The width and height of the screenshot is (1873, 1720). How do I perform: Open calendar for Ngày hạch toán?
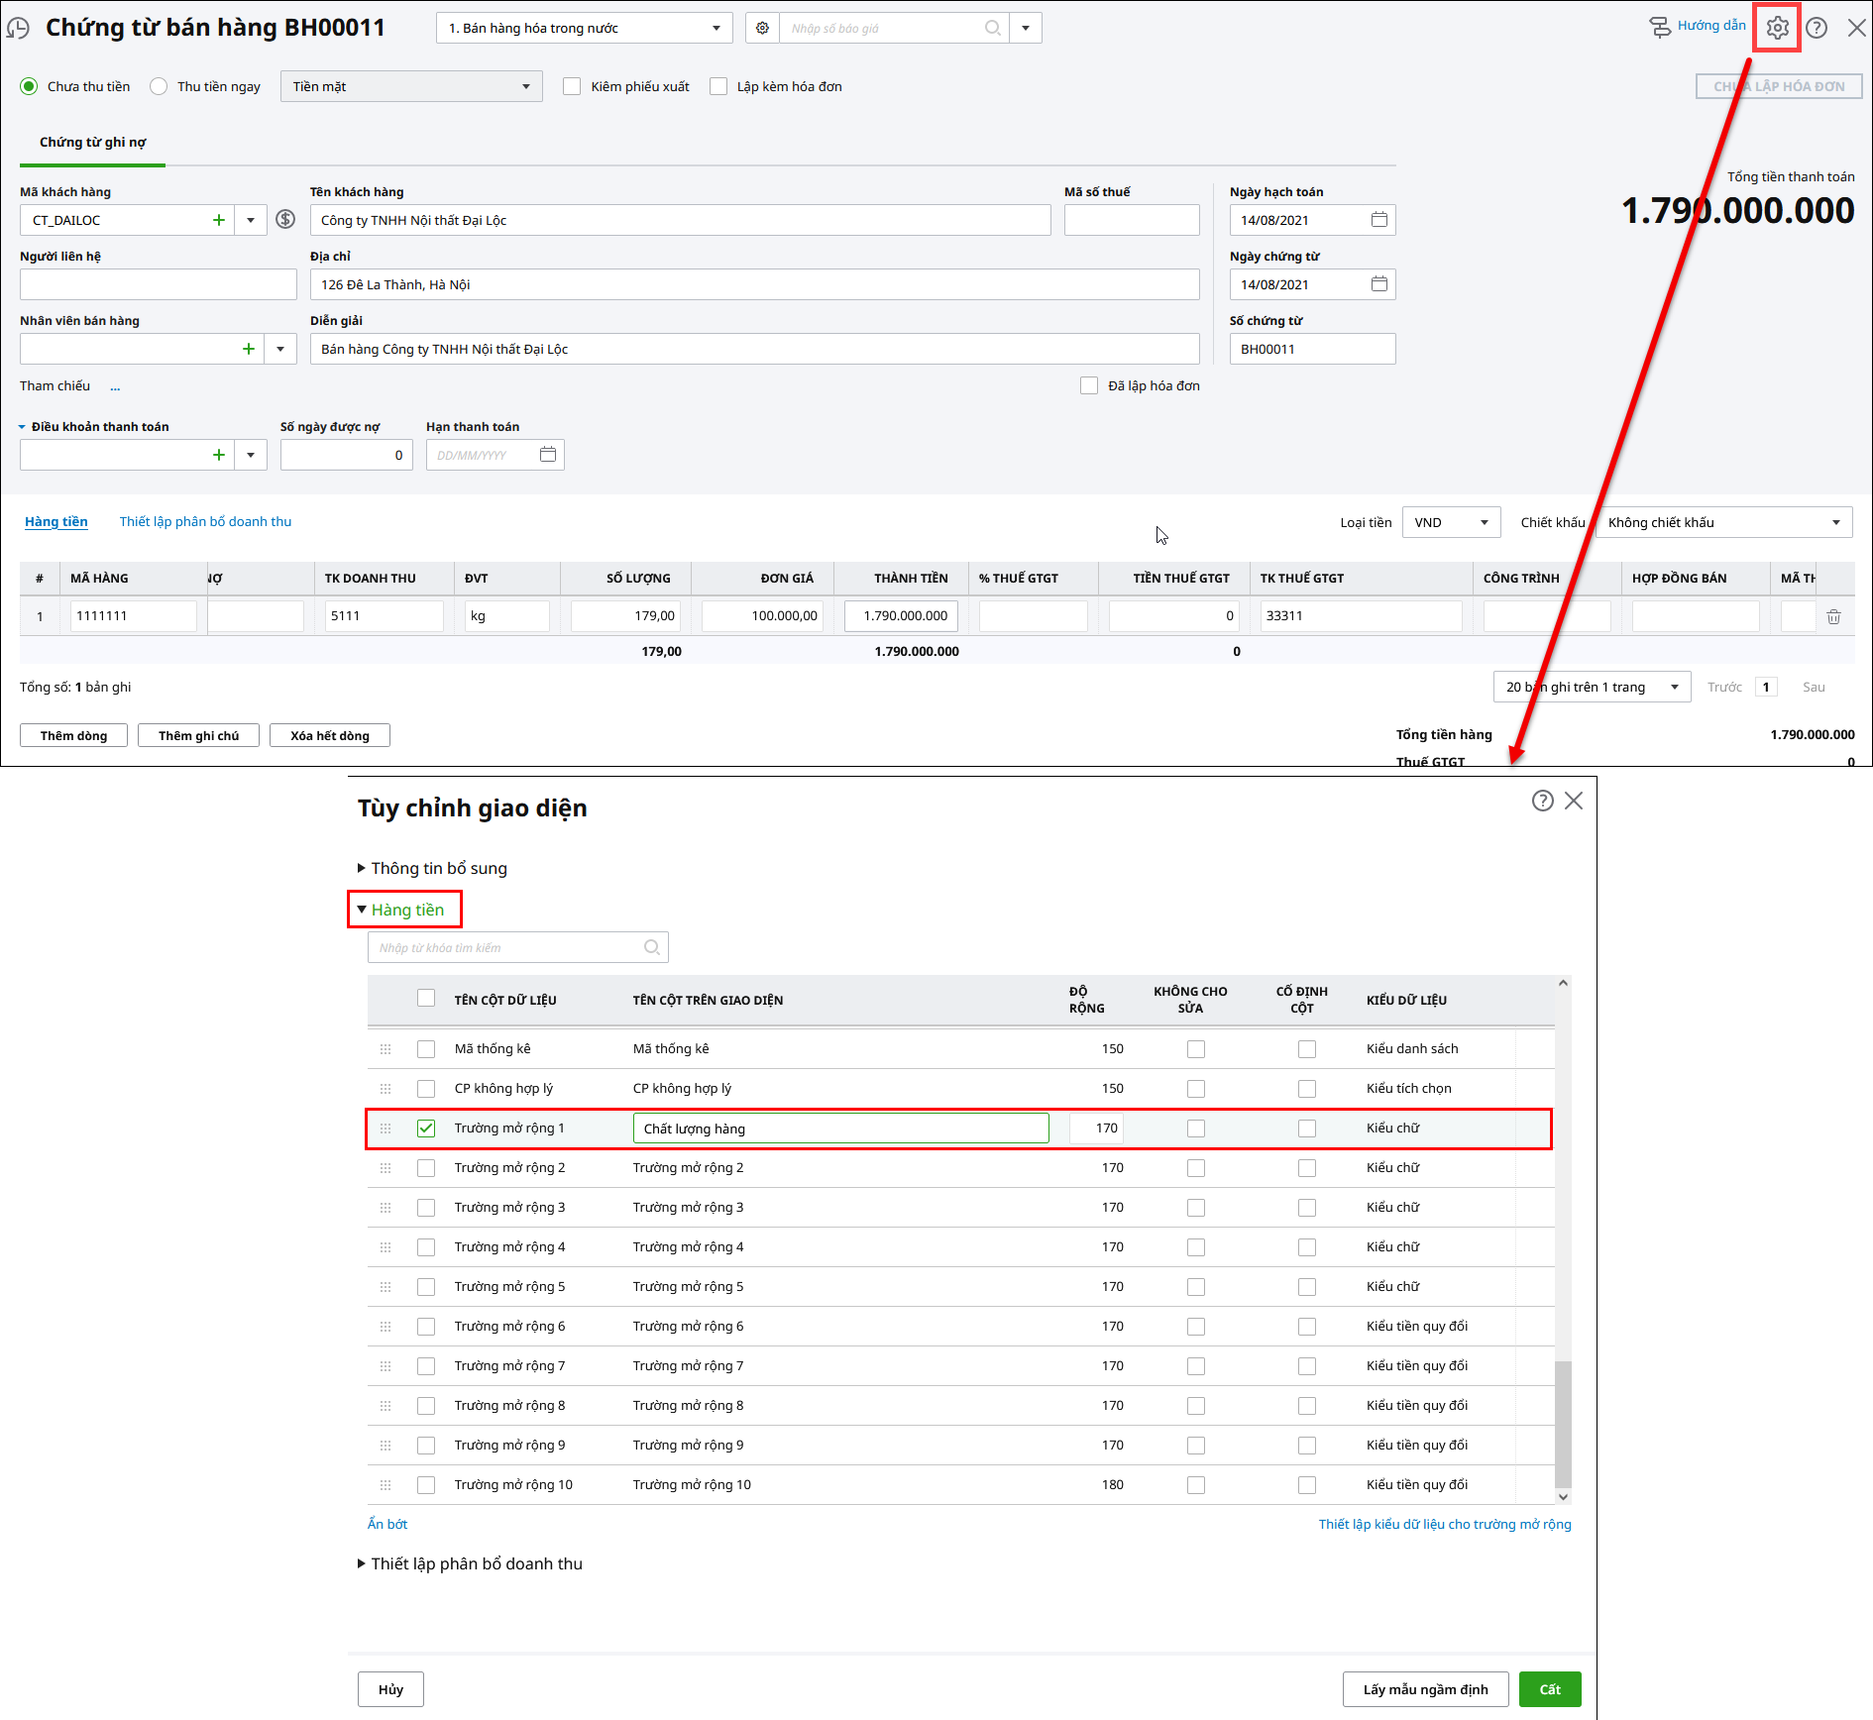(x=1378, y=220)
